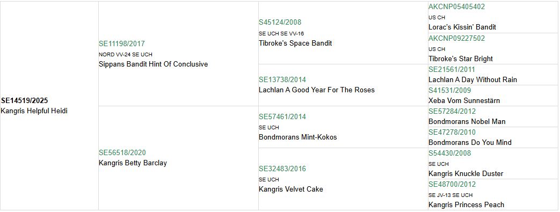The image size is (560, 212).
Task: Open registration link AKCNP05405402
Action: coord(457,7)
